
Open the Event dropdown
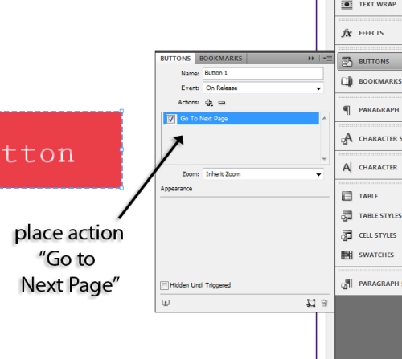click(x=263, y=88)
